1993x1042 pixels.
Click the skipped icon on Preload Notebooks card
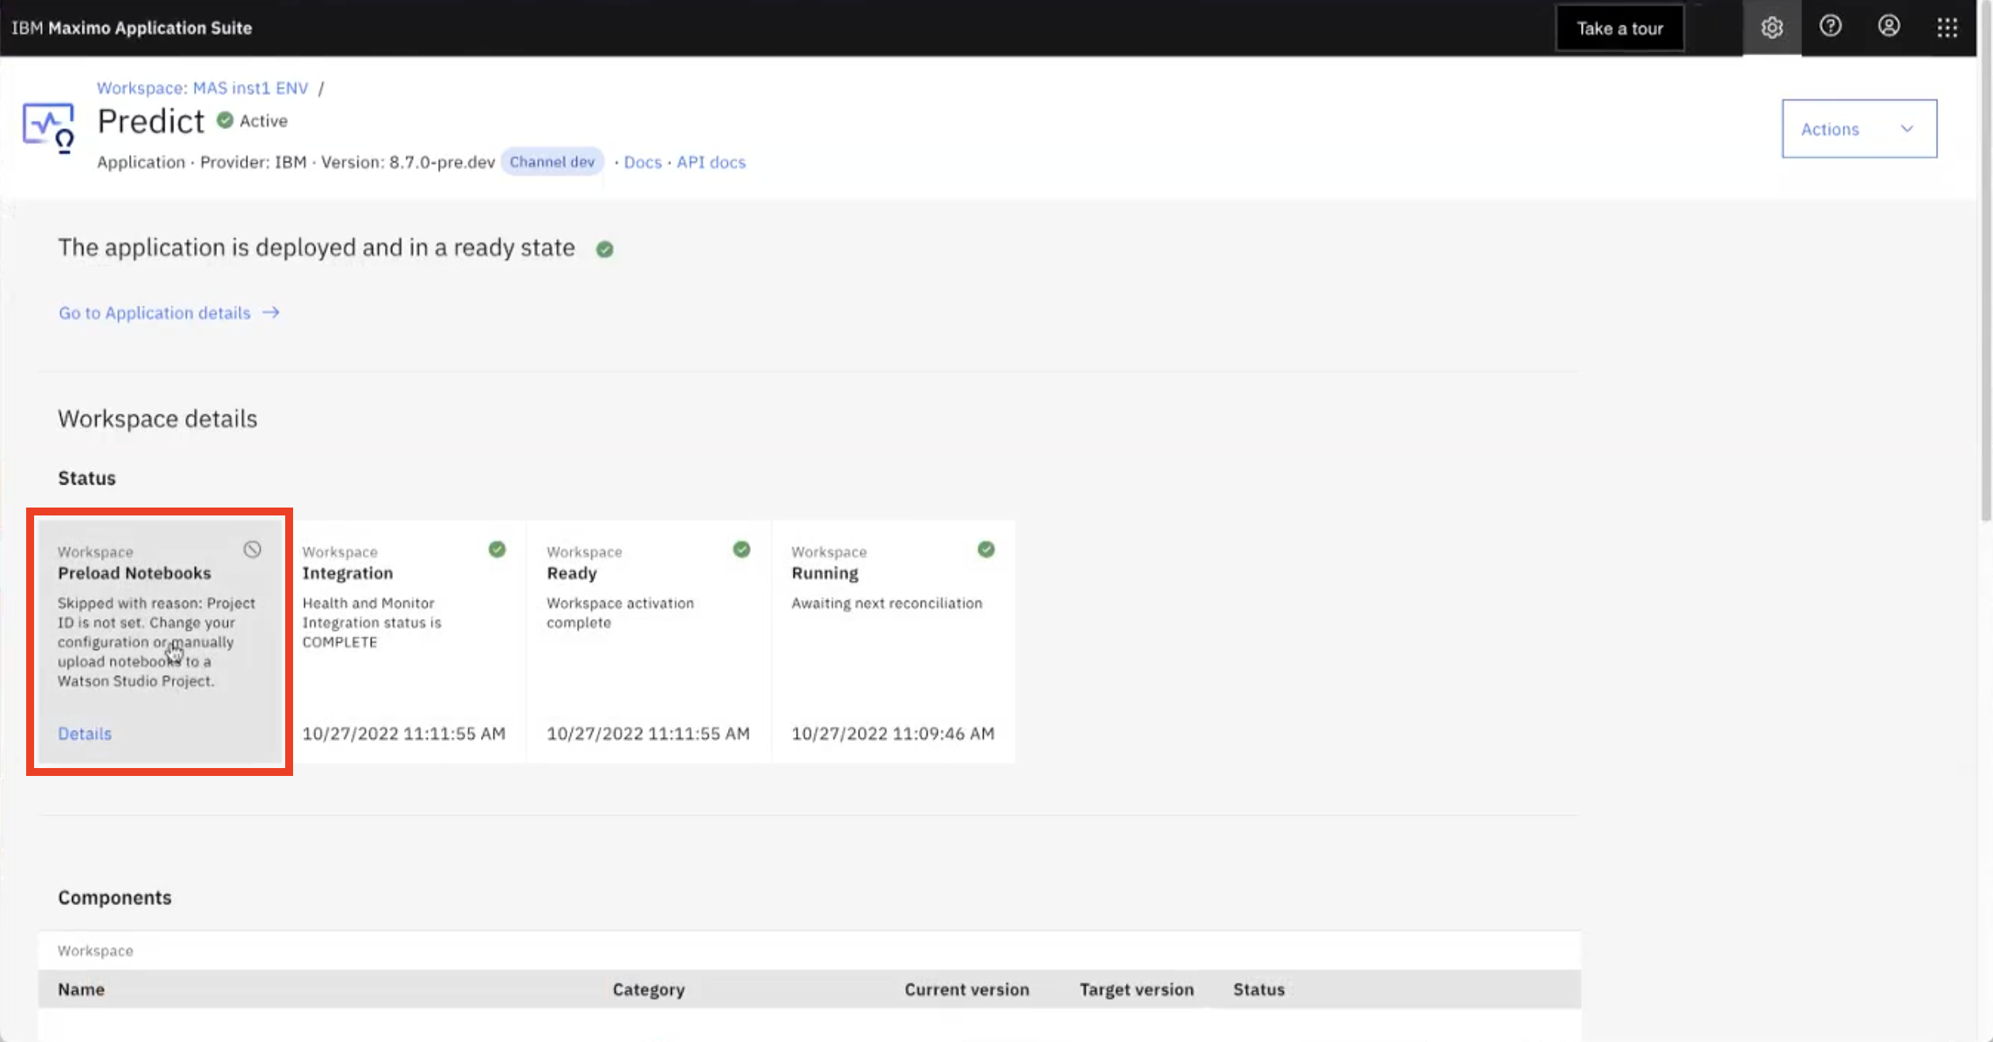click(252, 550)
